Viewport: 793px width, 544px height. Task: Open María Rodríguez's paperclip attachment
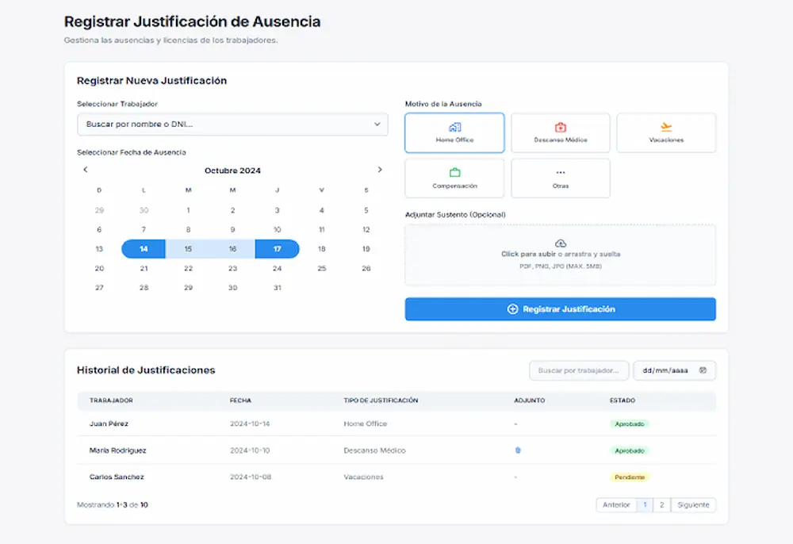point(517,450)
